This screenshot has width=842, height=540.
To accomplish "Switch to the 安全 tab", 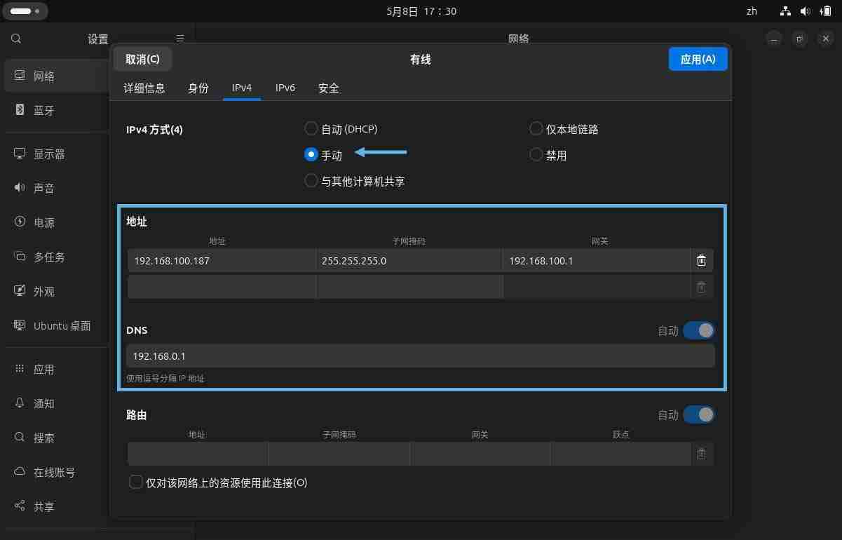I will pyautogui.click(x=328, y=88).
